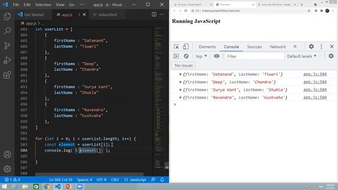Open DevTools customize three-dot menu

322,46
